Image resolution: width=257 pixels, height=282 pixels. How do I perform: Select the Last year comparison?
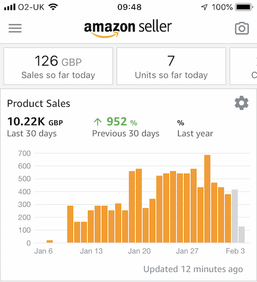coord(195,128)
